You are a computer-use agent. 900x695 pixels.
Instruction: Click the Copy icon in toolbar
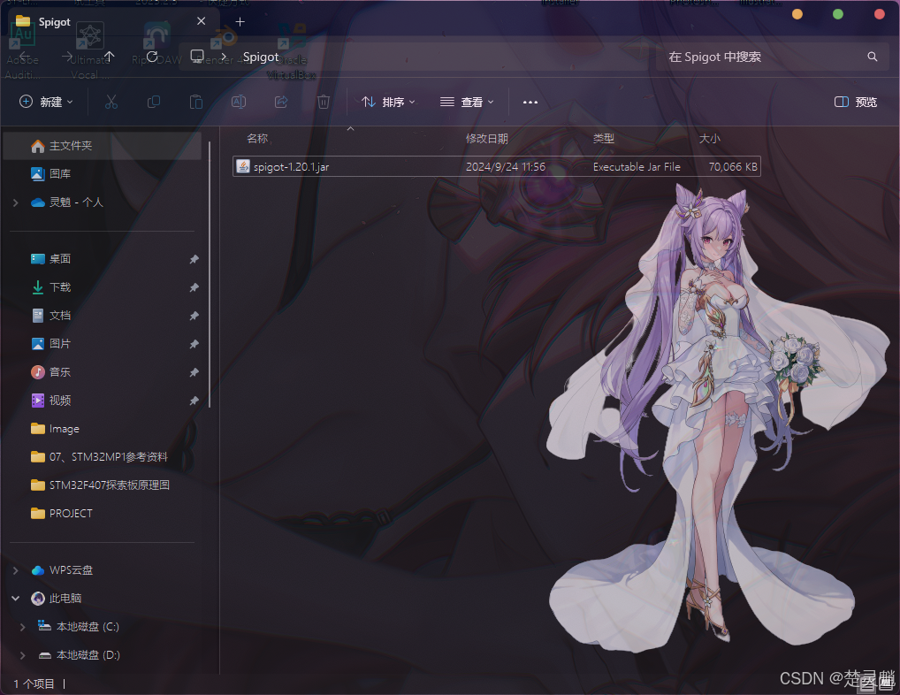pyautogui.click(x=154, y=103)
